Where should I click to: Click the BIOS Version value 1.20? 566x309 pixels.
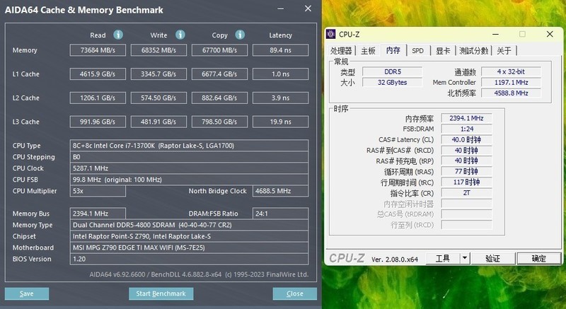tap(189, 259)
